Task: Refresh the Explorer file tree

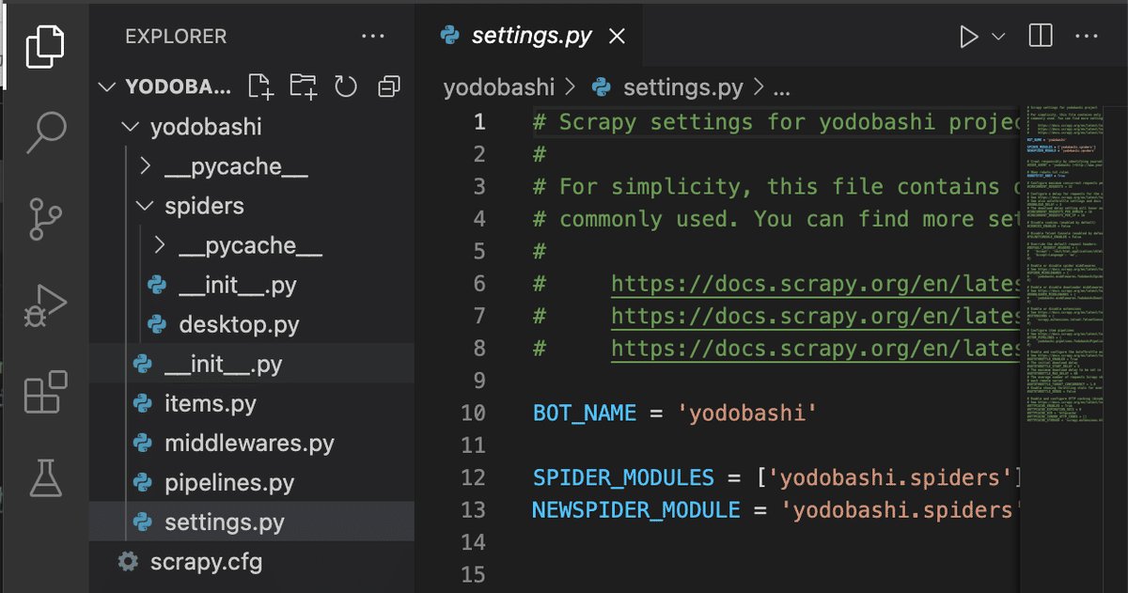Action: coord(346,87)
